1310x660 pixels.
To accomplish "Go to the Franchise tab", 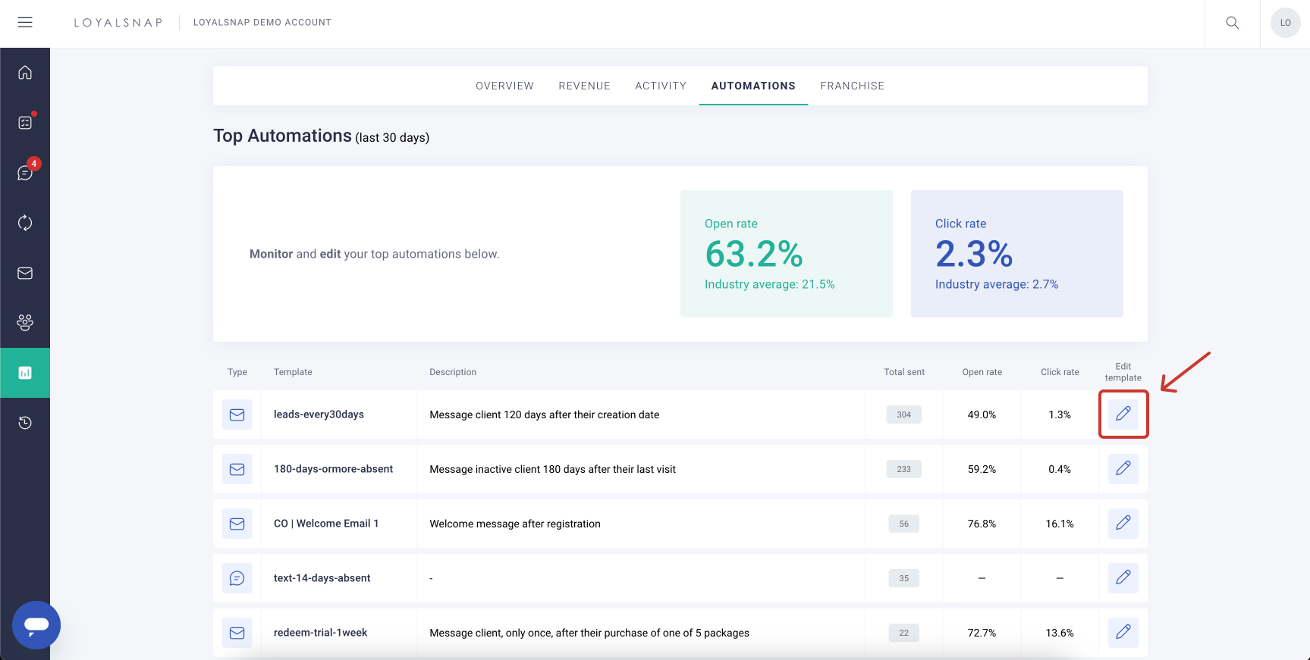I will point(852,86).
